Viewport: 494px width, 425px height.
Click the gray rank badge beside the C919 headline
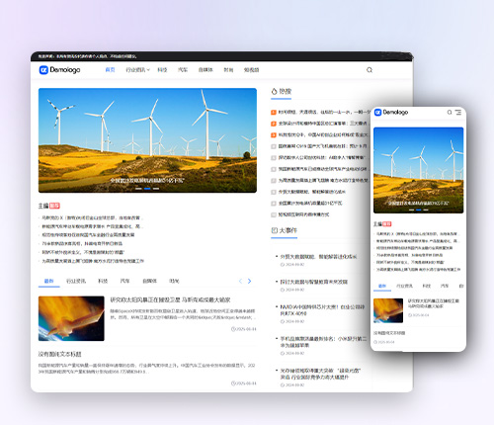(x=274, y=146)
